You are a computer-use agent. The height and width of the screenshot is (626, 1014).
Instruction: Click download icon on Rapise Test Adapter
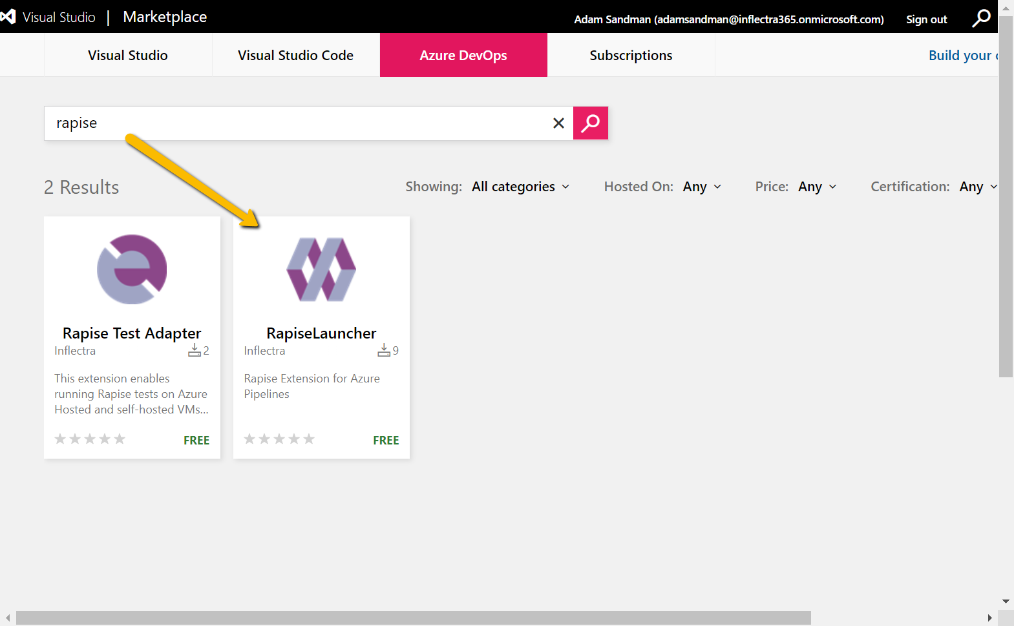click(x=194, y=350)
